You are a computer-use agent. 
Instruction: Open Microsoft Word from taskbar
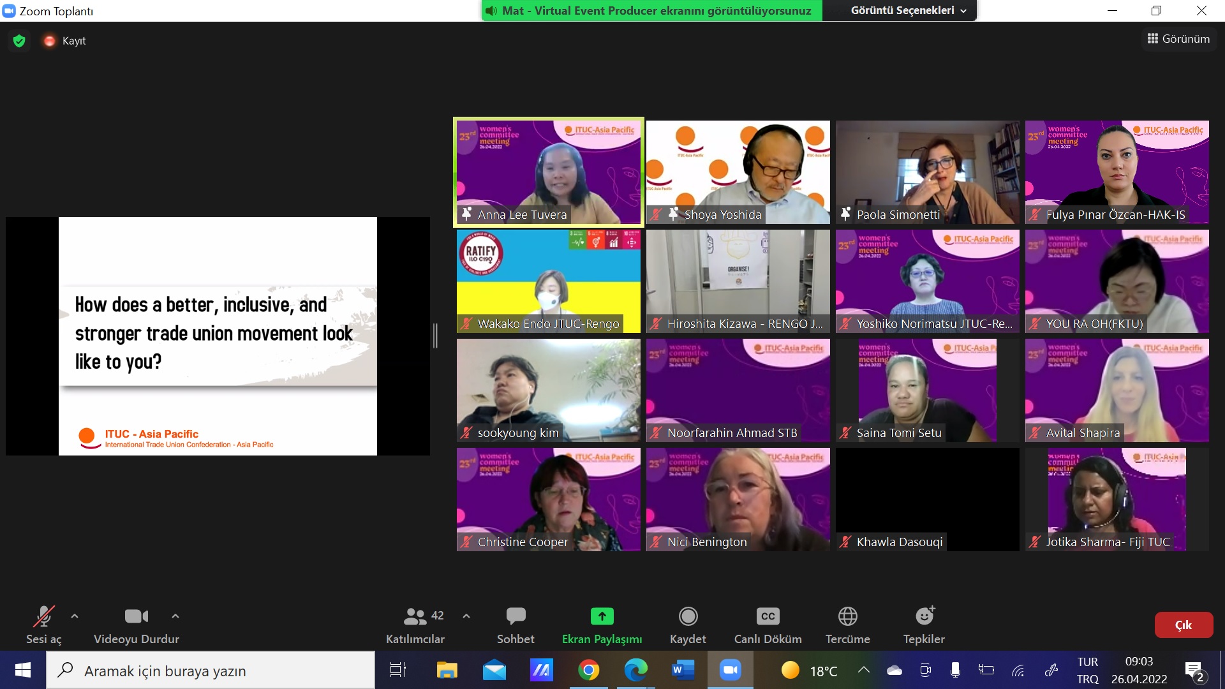(683, 670)
